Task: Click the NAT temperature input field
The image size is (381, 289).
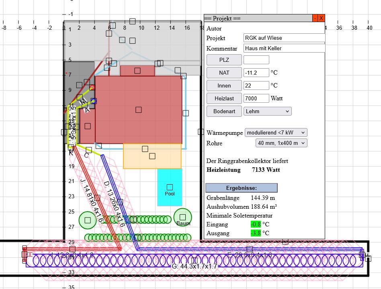Action: [x=256, y=73]
